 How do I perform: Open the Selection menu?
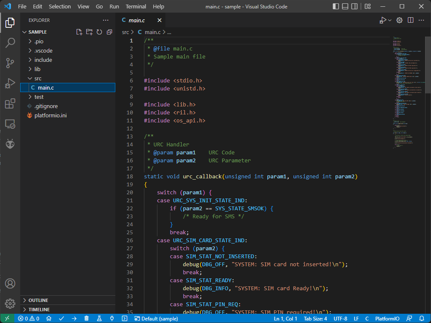[x=60, y=6]
